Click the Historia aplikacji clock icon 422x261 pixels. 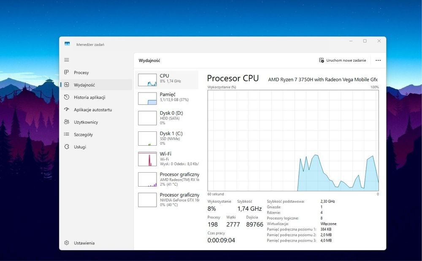pos(67,97)
